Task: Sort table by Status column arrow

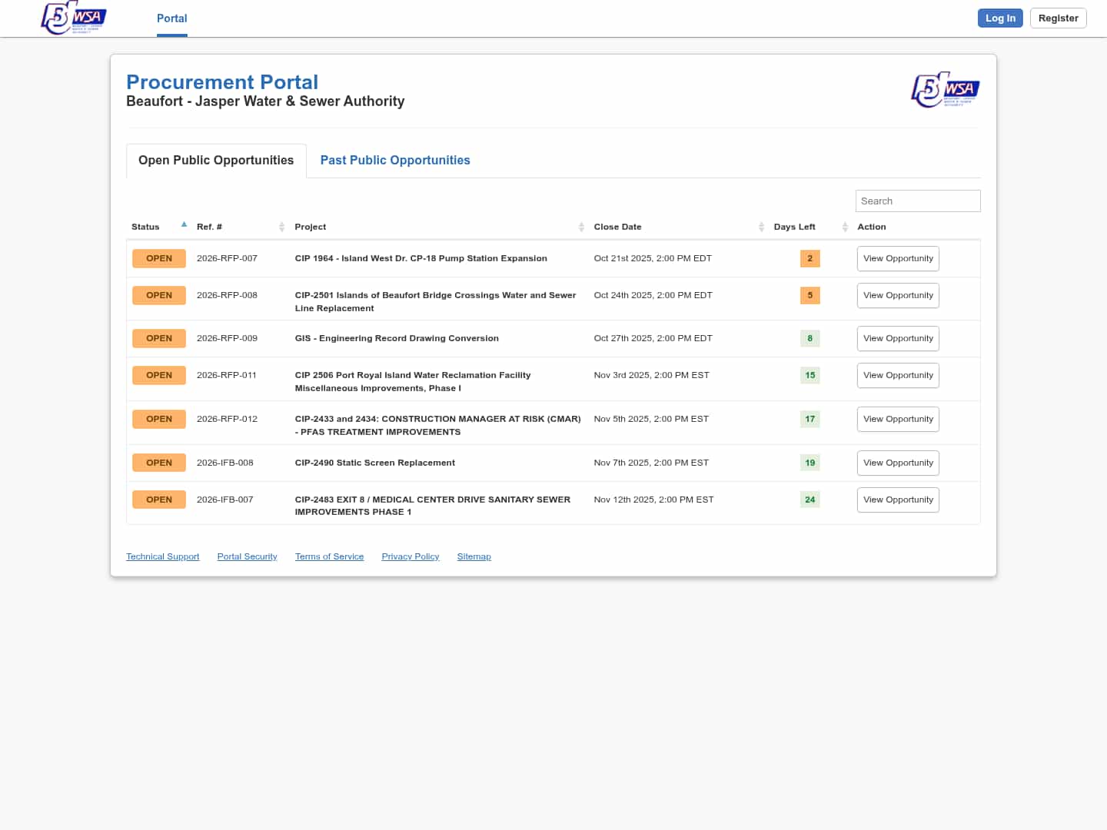Action: coord(184,225)
